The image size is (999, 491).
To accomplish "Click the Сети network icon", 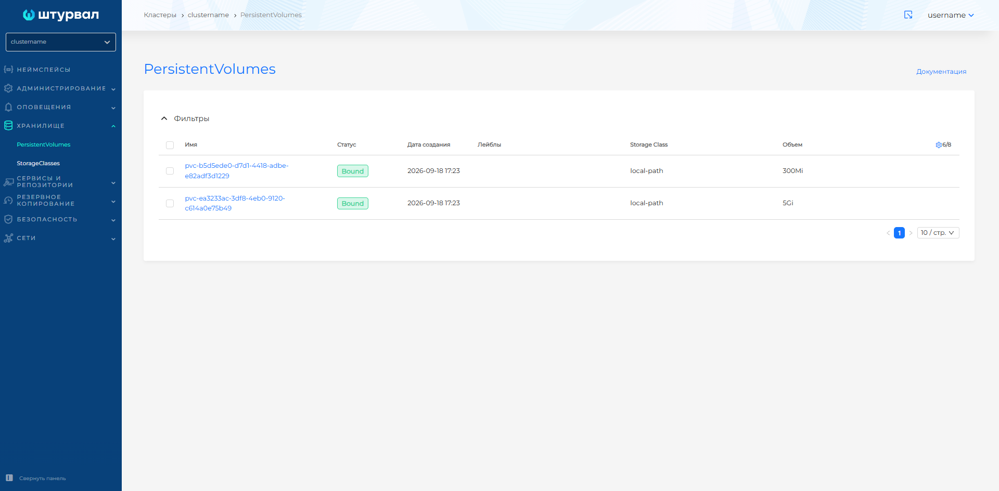I will pyautogui.click(x=8, y=238).
